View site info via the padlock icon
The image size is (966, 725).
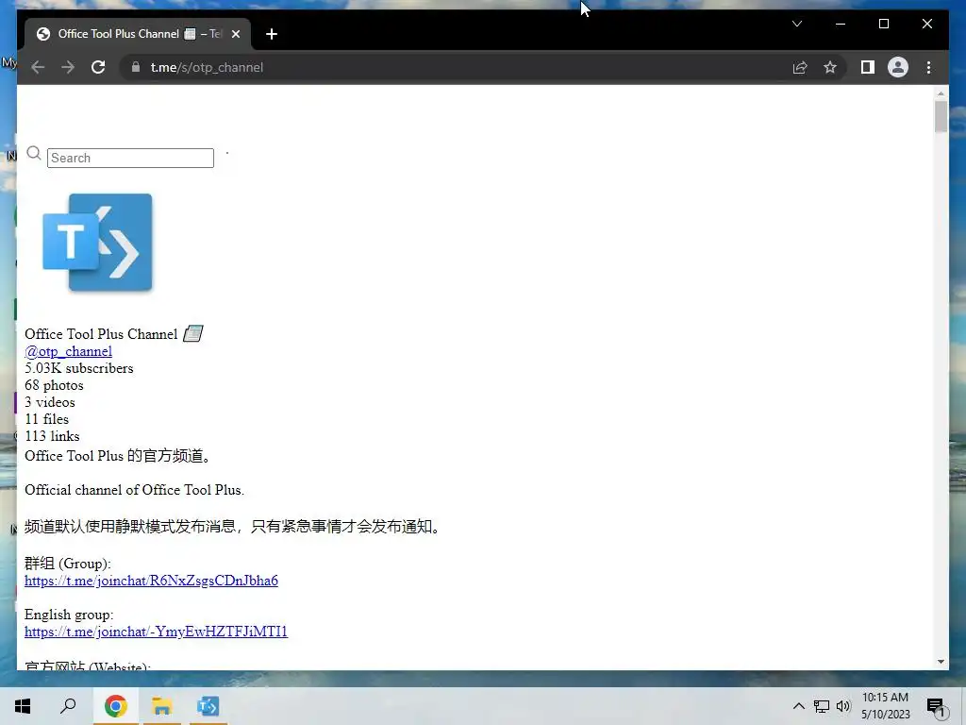pos(136,67)
